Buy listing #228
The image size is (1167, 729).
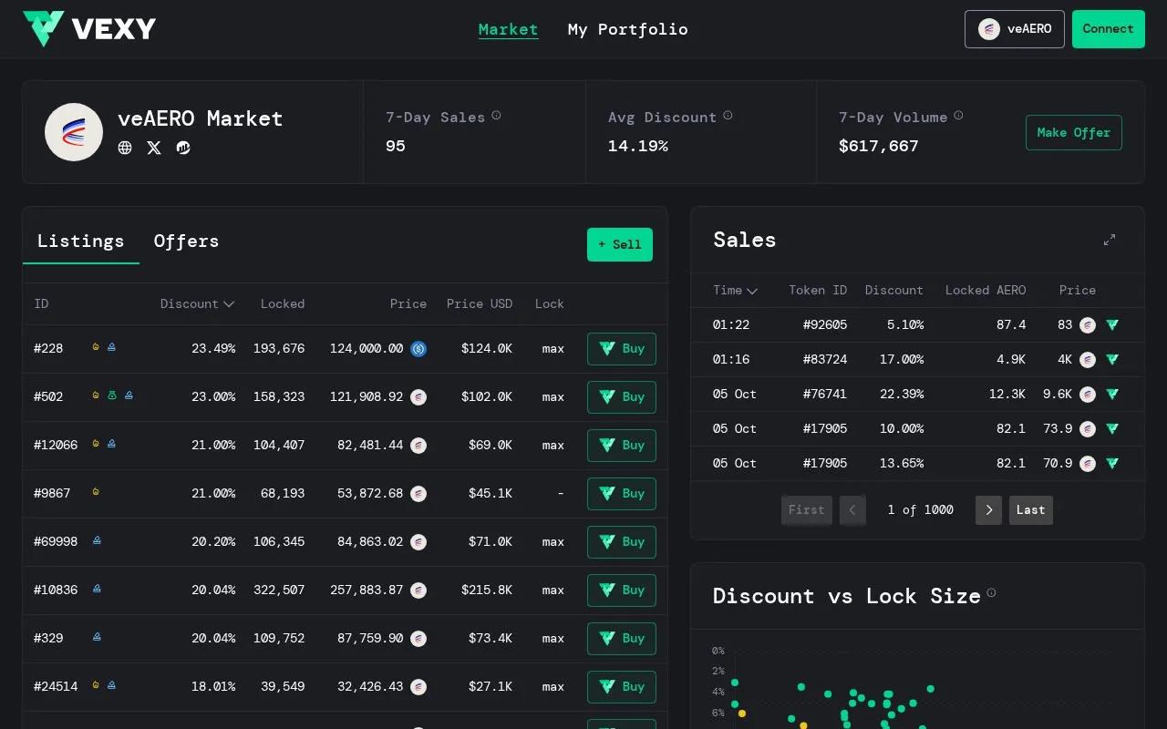pos(622,349)
